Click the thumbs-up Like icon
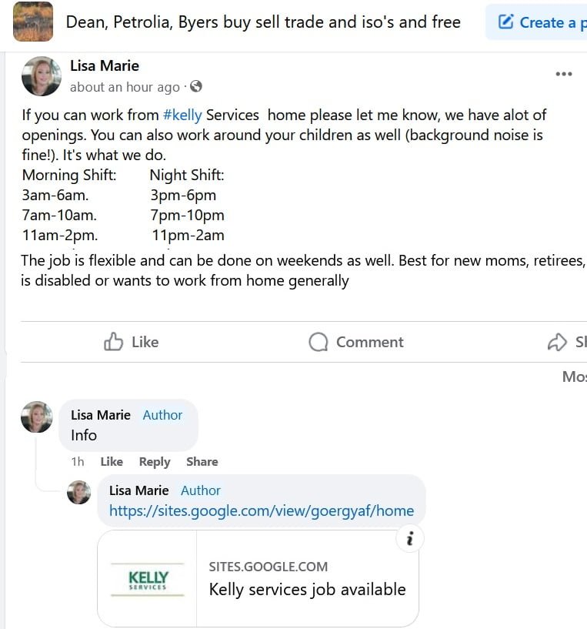587x629 pixels. point(114,342)
